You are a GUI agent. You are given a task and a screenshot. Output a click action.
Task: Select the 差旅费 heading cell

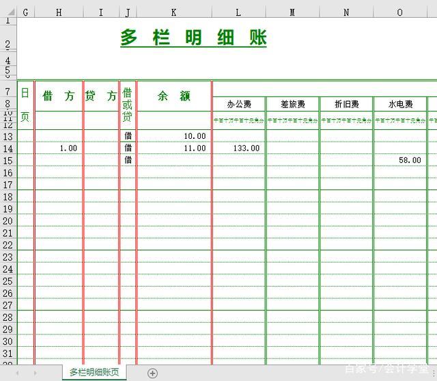[292, 105]
